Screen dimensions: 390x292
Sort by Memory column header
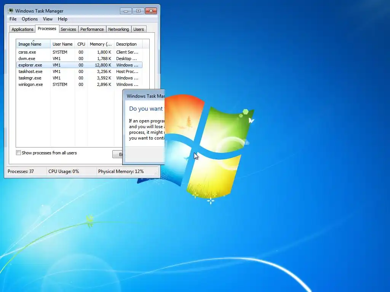coord(101,44)
